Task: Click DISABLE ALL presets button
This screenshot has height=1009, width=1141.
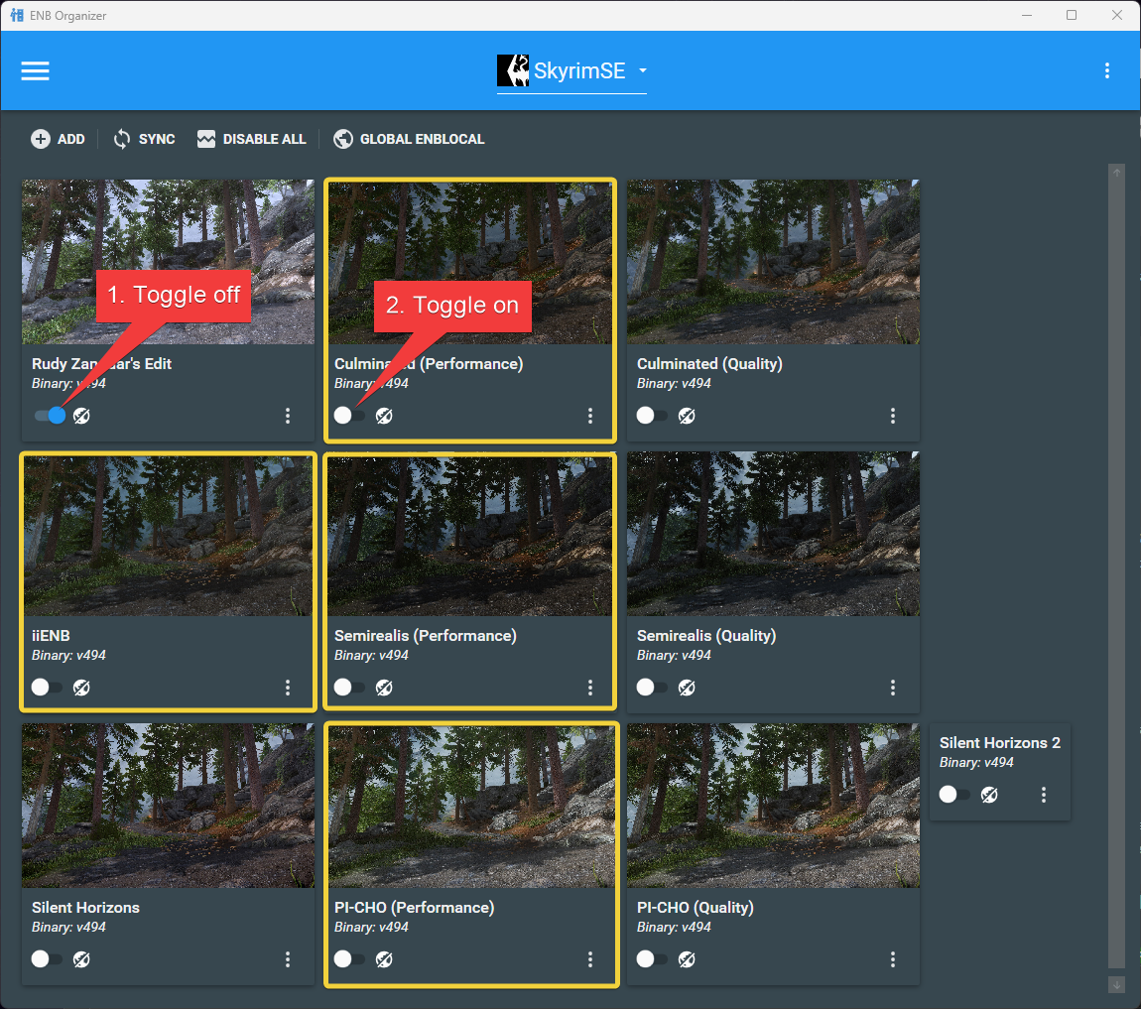Action: click(x=252, y=139)
